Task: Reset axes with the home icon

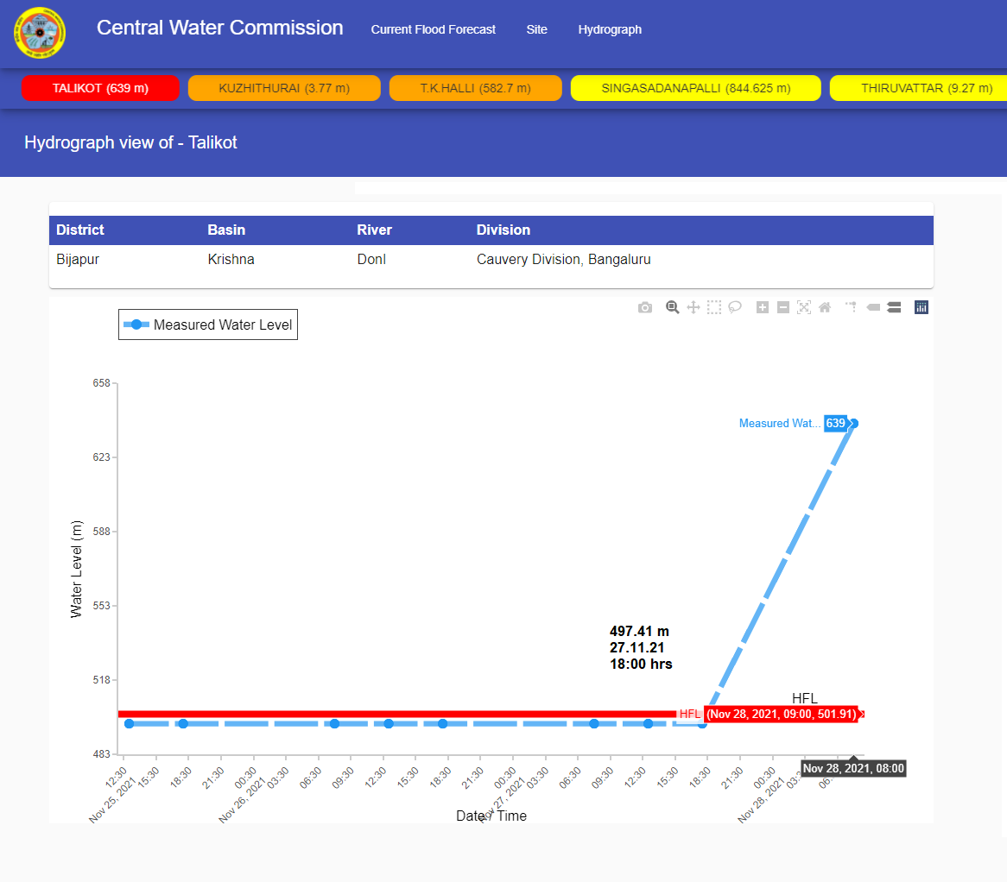Action: 825,307
